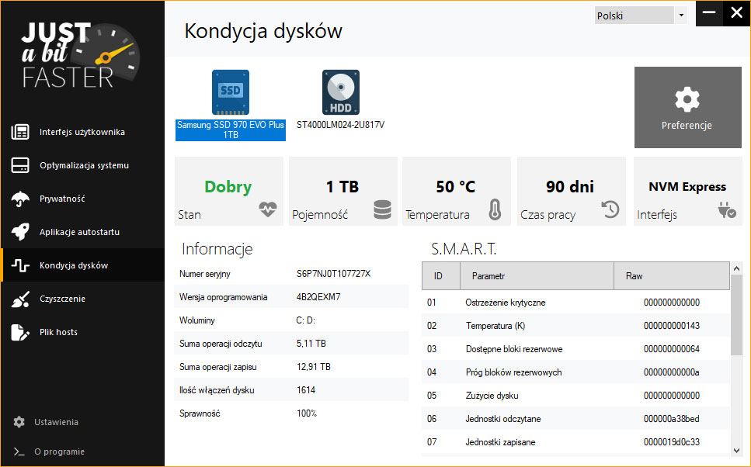Click the Prywatność umbrella icon
Screen dimensions: 751x467
[20, 199]
